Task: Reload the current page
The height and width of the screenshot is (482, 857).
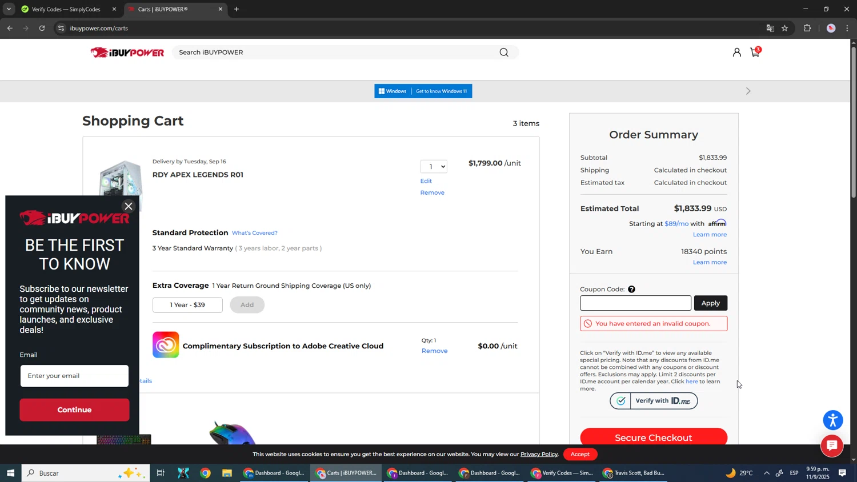Action: click(x=42, y=28)
